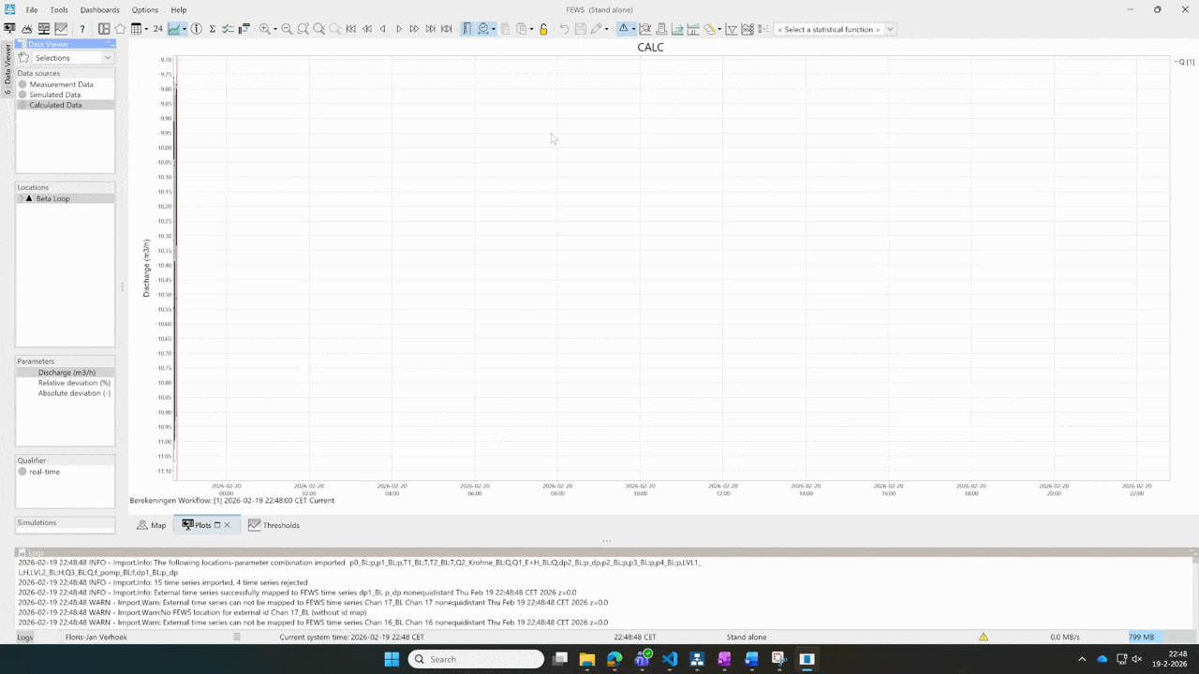Switch to the Thresholds tab
Image resolution: width=1199 pixels, height=674 pixels.
(x=274, y=525)
